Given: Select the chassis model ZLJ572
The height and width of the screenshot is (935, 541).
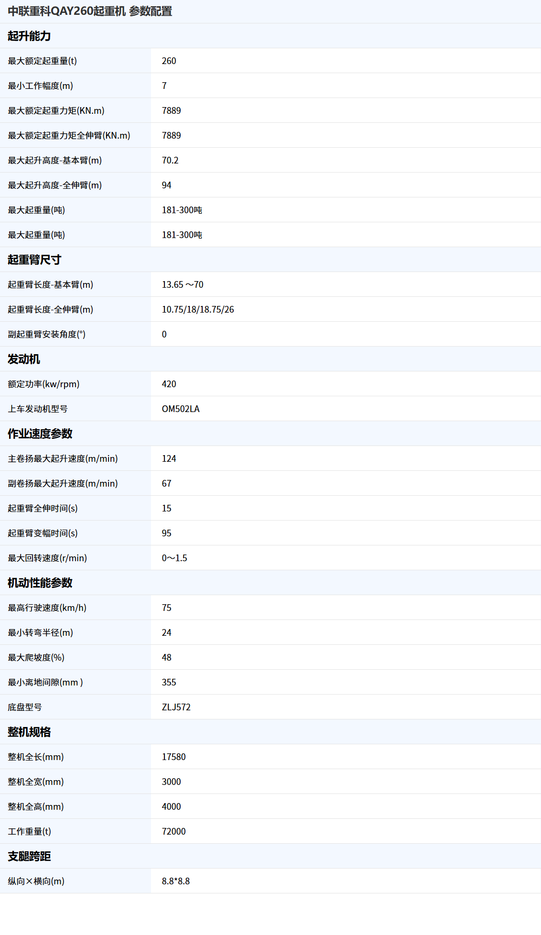Looking at the screenshot, I should [176, 707].
